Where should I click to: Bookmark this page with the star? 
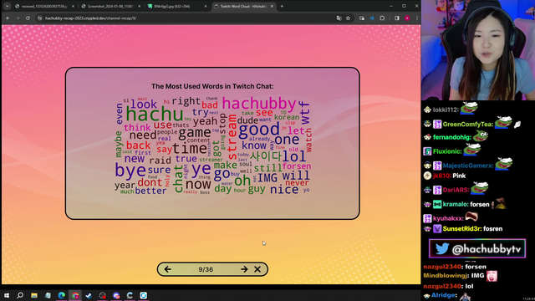point(348,18)
